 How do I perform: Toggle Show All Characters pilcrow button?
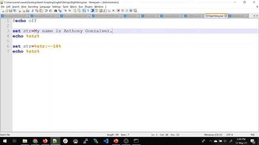[x=88, y=11]
